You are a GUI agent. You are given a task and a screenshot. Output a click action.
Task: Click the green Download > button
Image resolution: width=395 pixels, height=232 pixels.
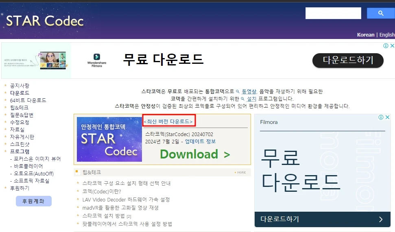click(x=195, y=154)
